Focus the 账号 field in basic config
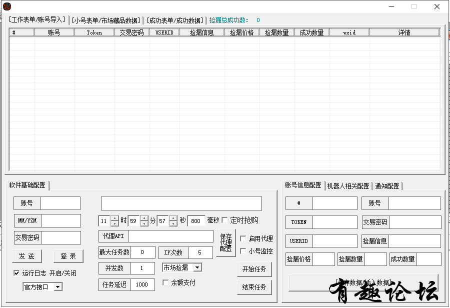 point(60,203)
